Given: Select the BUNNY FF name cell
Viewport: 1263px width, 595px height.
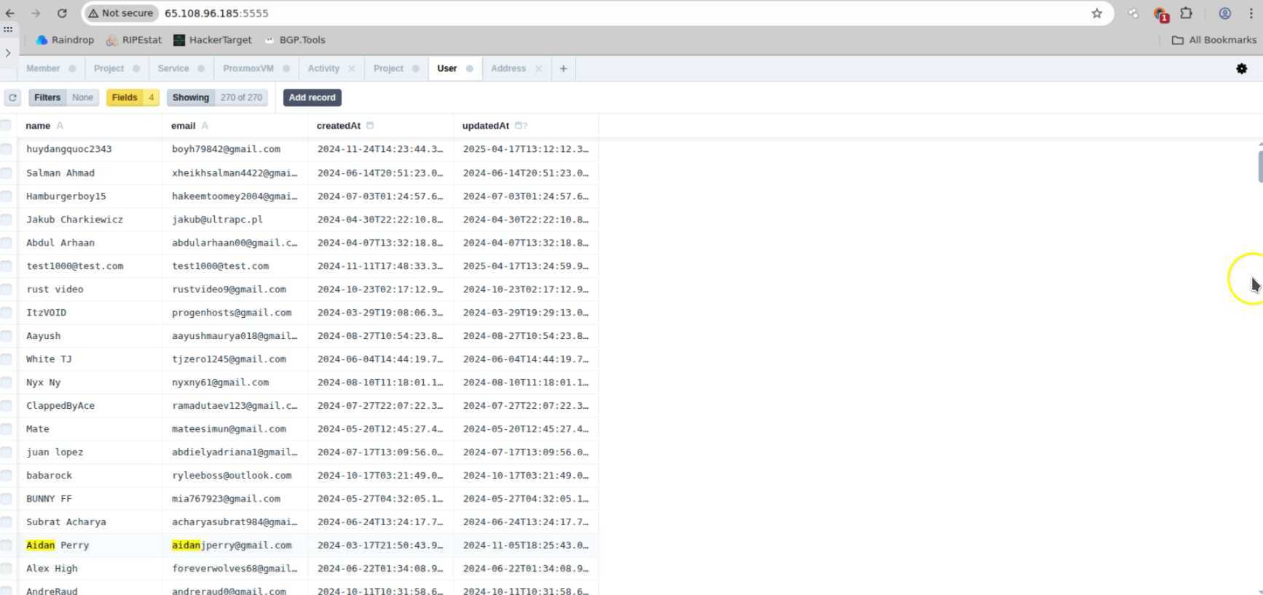Looking at the screenshot, I should [90, 499].
